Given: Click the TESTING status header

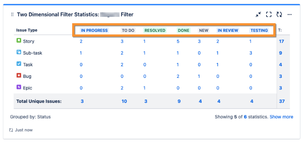Looking at the screenshot, I should point(259,30).
